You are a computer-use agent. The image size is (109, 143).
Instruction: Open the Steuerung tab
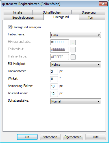click(89, 12)
